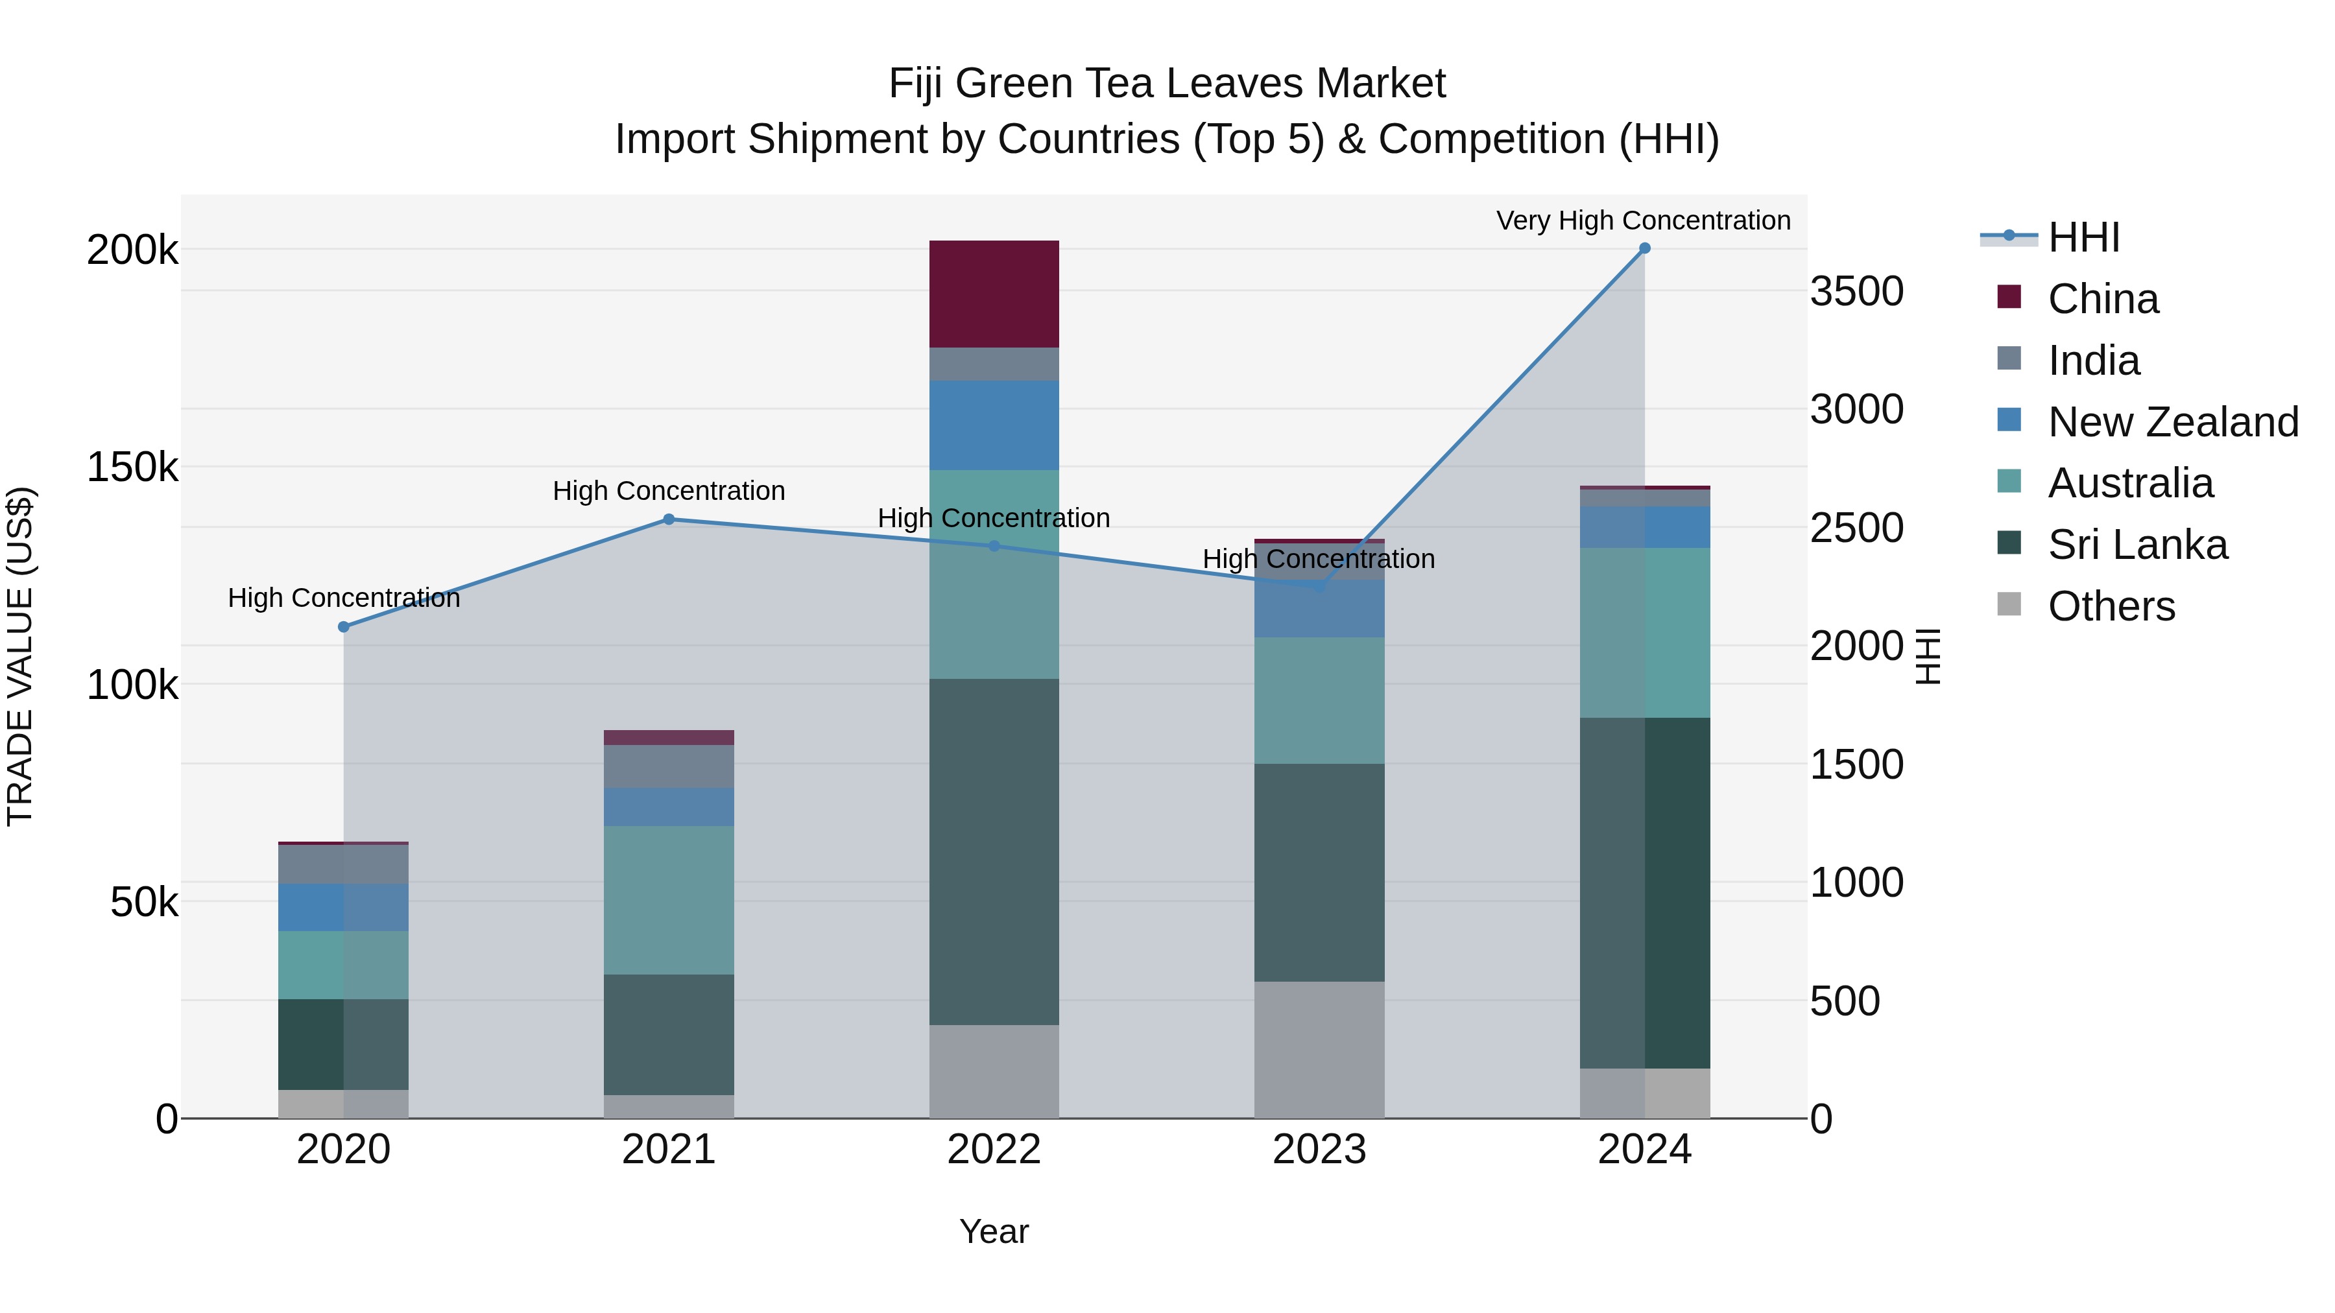Click the New Zealand legend square icon
Screen dimensions: 2335x1313
pos(2009,420)
